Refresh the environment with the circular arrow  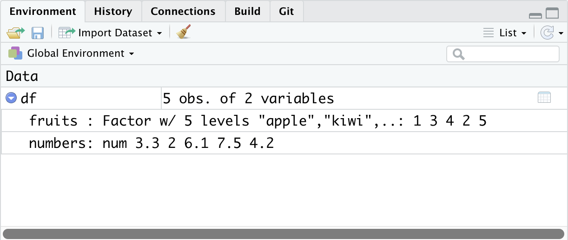tap(548, 33)
